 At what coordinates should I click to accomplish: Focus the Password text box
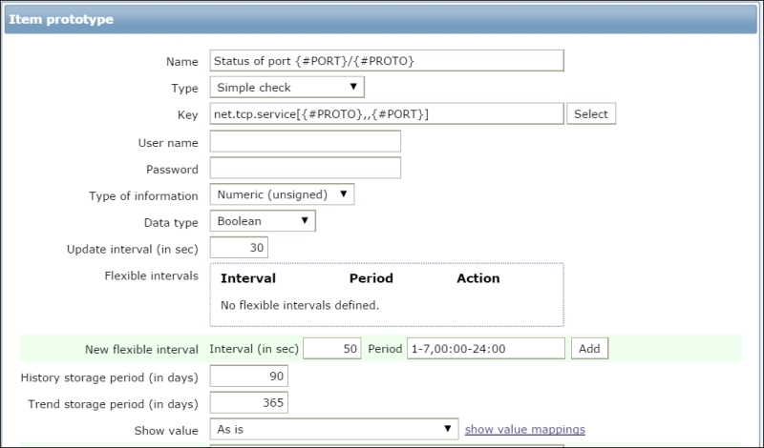305,169
